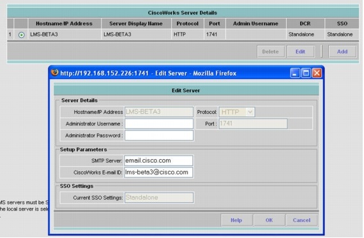364x238 pixels.
Task: Click OK in Edit Server dialog
Action: pyautogui.click(x=269, y=220)
